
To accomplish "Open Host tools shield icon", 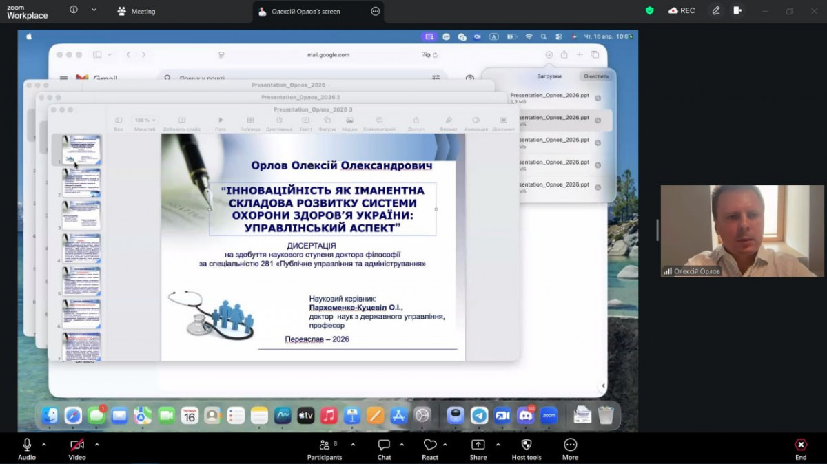I will coord(527,445).
